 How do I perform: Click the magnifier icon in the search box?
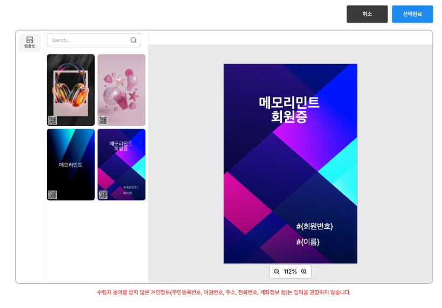click(134, 40)
